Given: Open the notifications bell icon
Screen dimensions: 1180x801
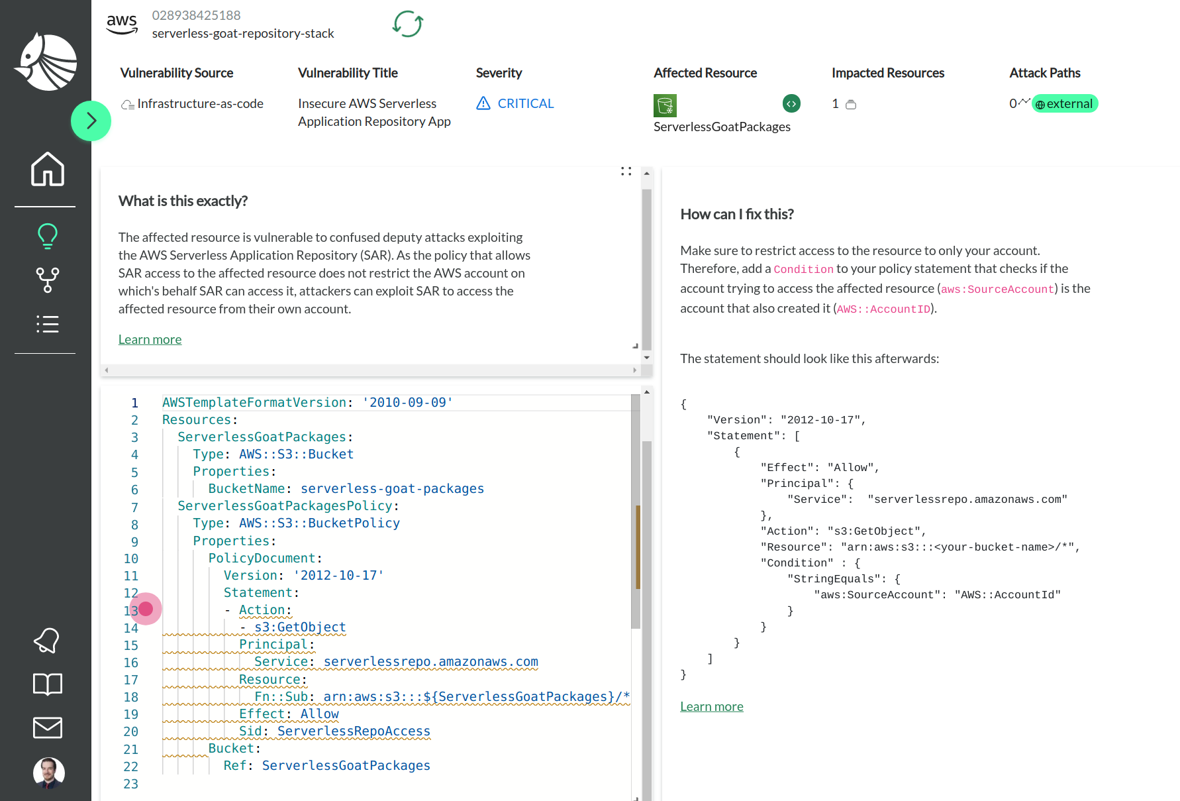Looking at the screenshot, I should (x=46, y=640).
